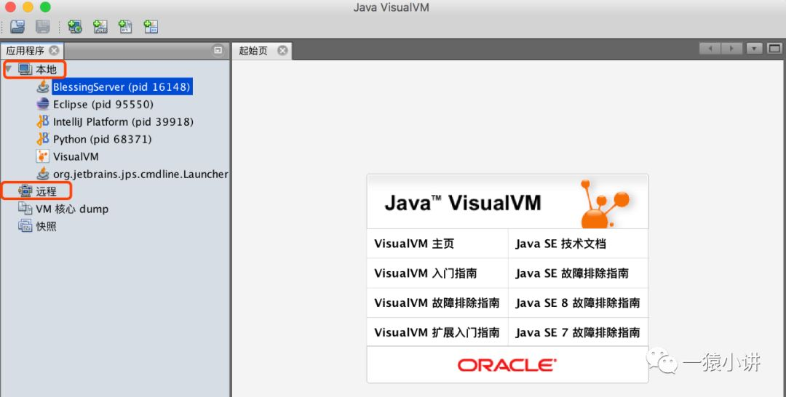Click the Application Snapshot toolbar icon
The width and height of the screenshot is (786, 397).
tap(151, 26)
